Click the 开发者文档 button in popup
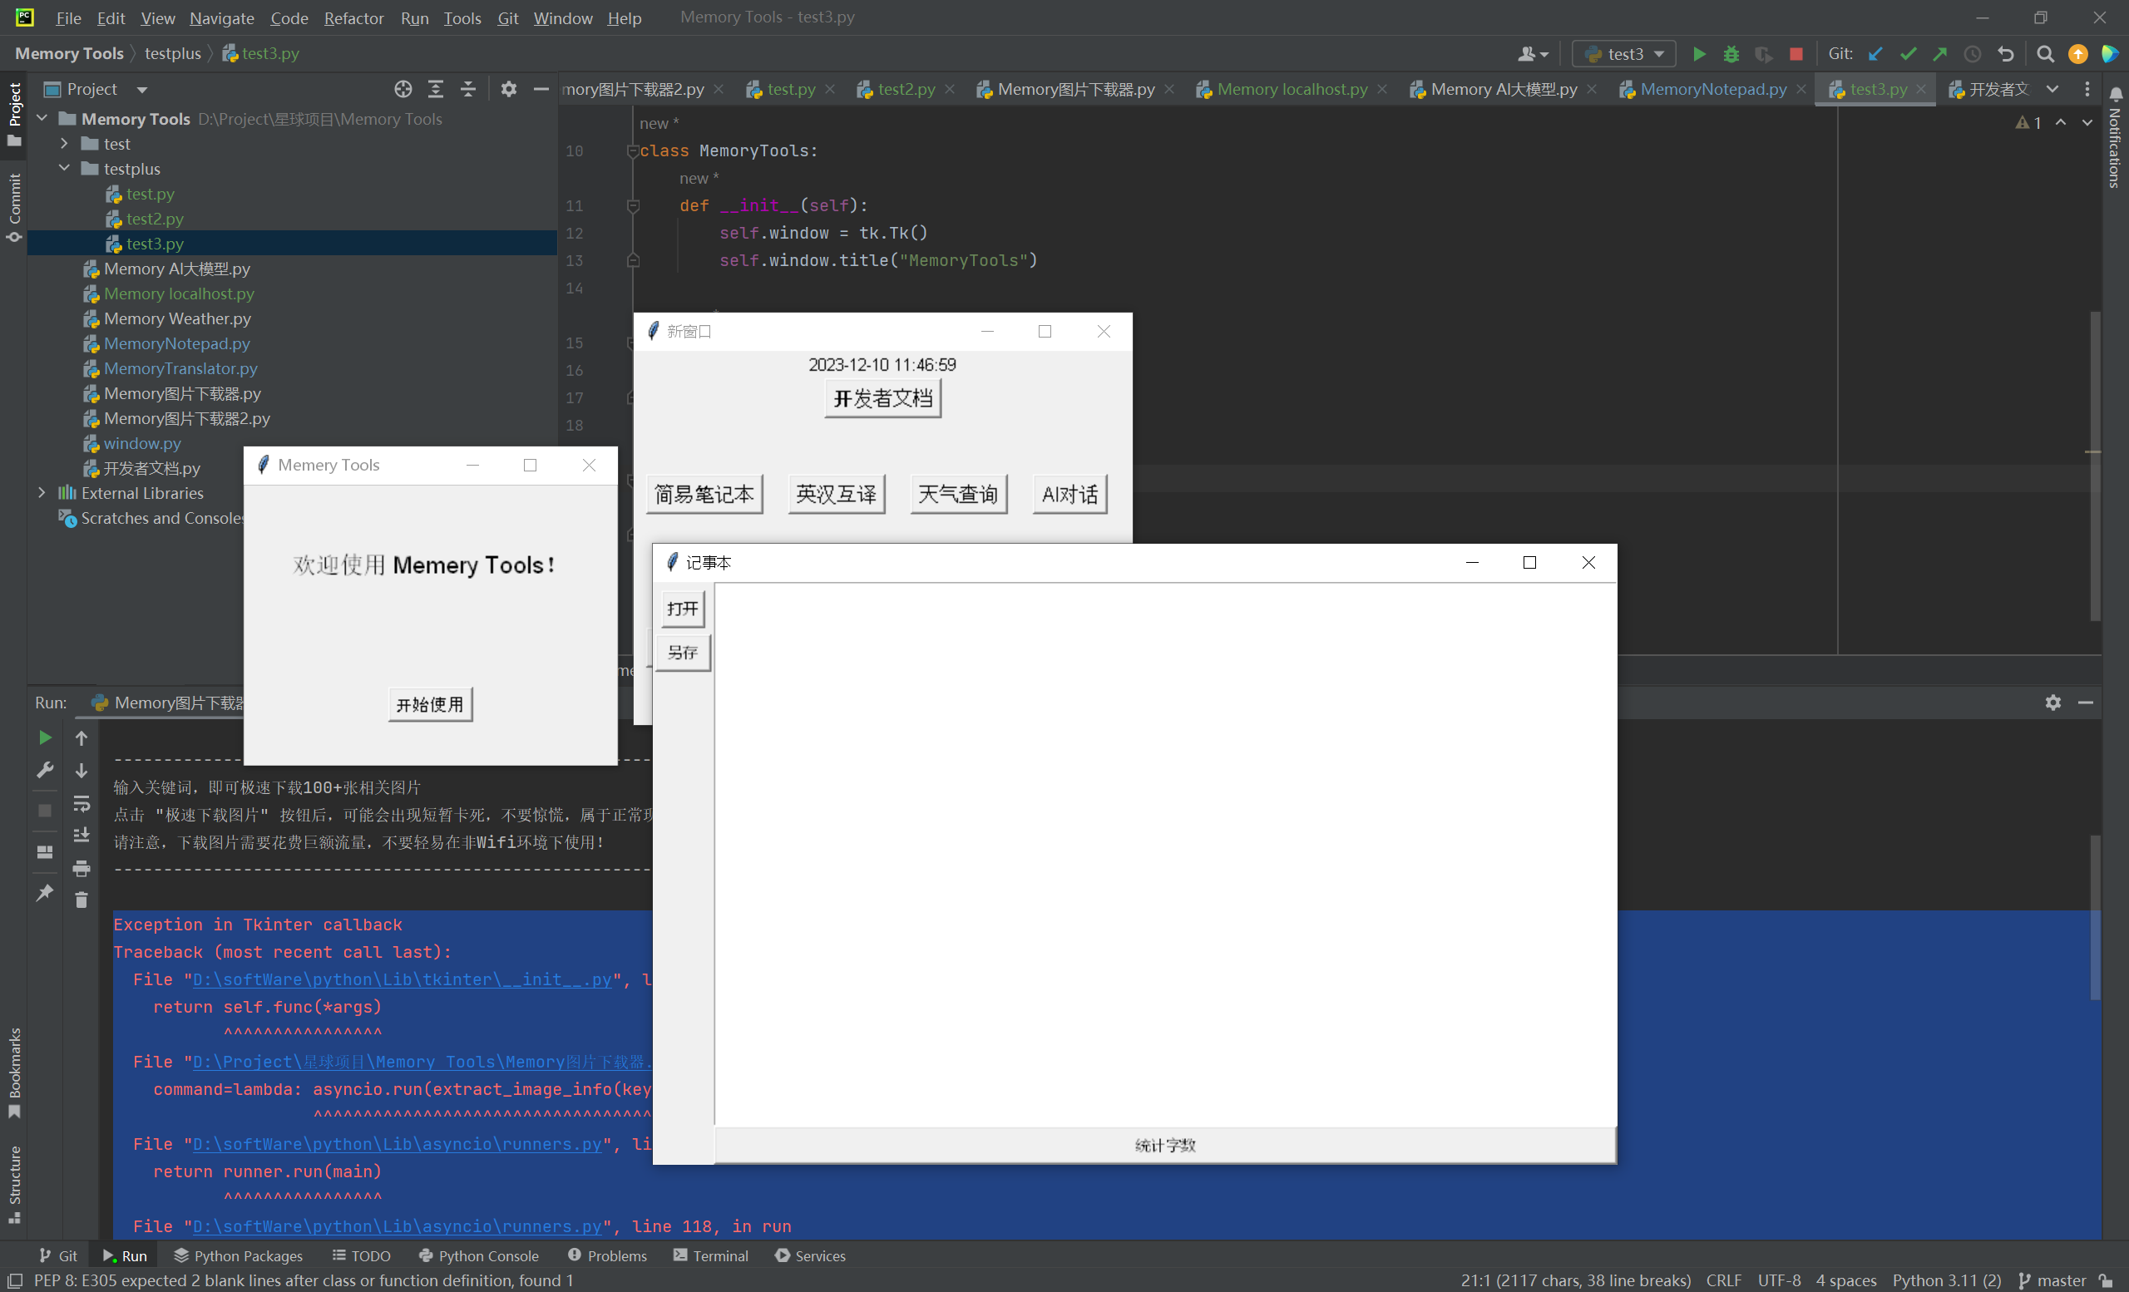Image resolution: width=2129 pixels, height=1292 pixels. pos(882,398)
